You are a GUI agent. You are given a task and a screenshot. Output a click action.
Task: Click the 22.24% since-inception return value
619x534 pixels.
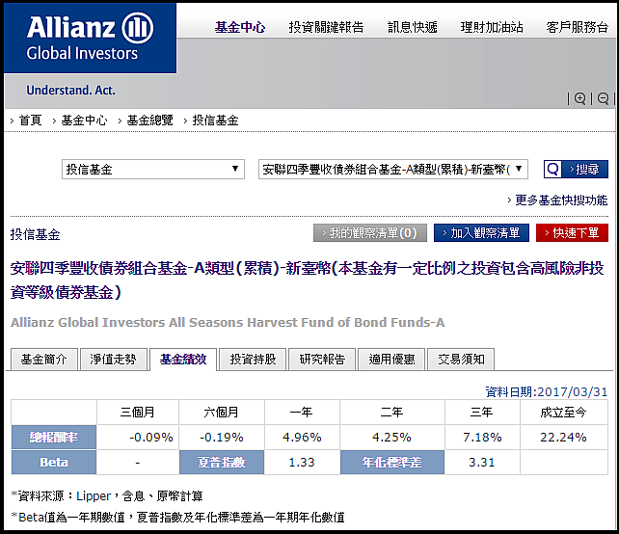pyautogui.click(x=564, y=438)
